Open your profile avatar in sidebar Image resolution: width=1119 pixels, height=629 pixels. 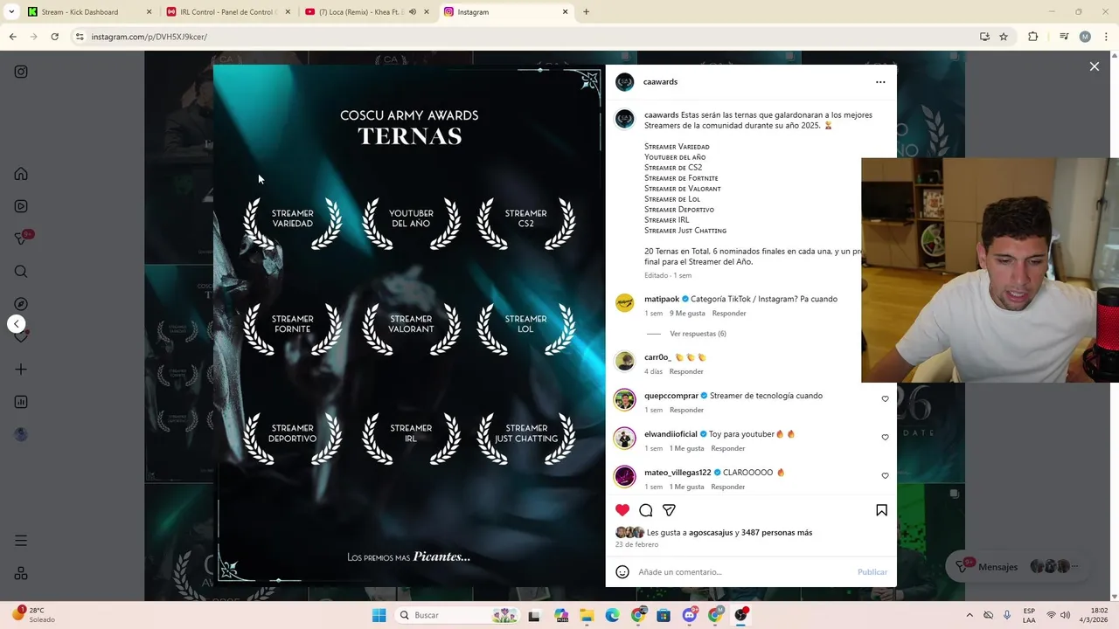pos(21,434)
